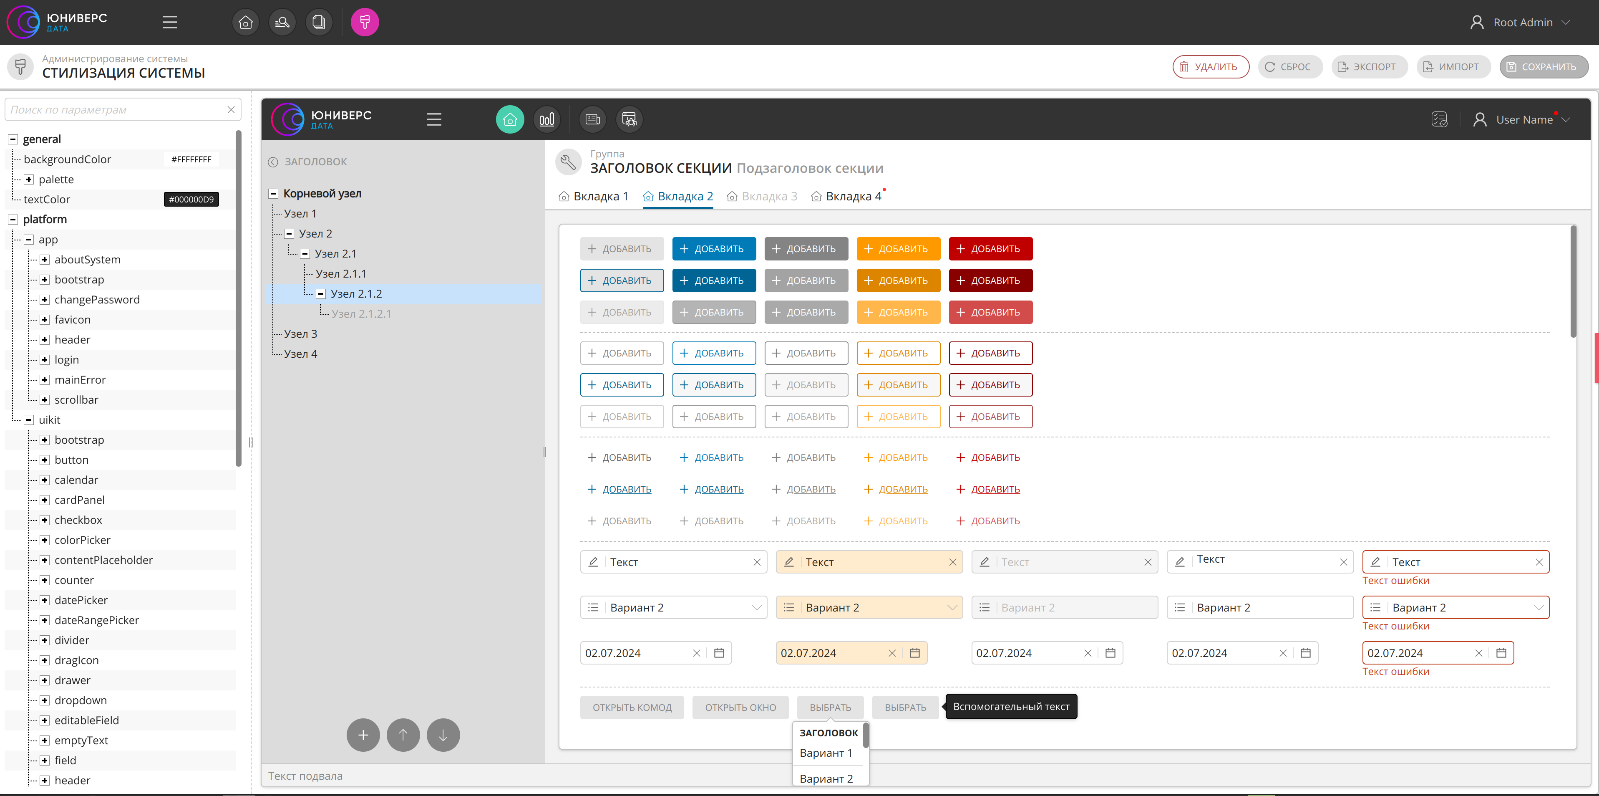Viewport: 1599px width, 796px height.
Task: Click the back arrow next to ЗАГОЛОВОК
Action: 272,162
